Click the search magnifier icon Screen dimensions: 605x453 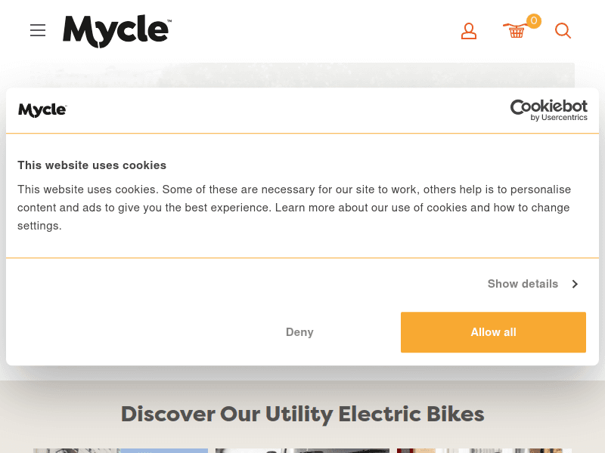pyautogui.click(x=563, y=31)
